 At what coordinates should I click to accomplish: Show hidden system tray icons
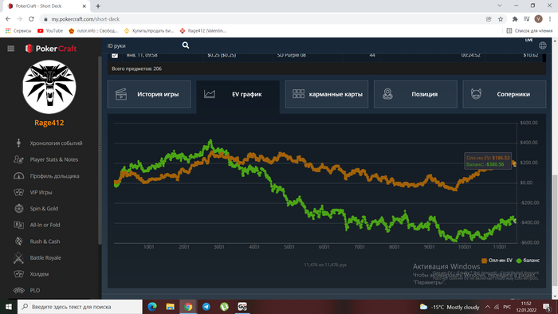click(488, 307)
